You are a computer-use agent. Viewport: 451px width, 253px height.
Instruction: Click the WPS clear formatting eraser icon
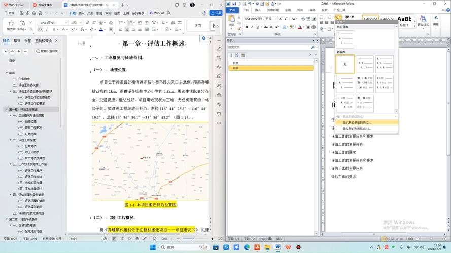(111, 23)
